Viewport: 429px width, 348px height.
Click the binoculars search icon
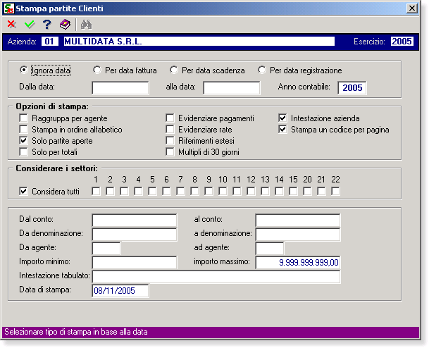coord(87,25)
